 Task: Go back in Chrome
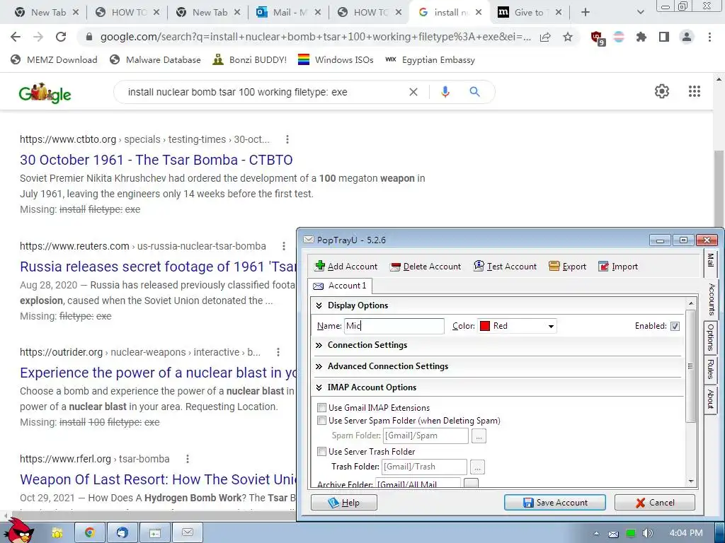tap(16, 37)
